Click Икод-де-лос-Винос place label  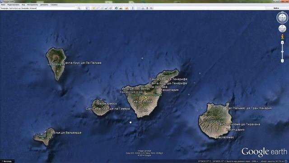(x=136, y=89)
